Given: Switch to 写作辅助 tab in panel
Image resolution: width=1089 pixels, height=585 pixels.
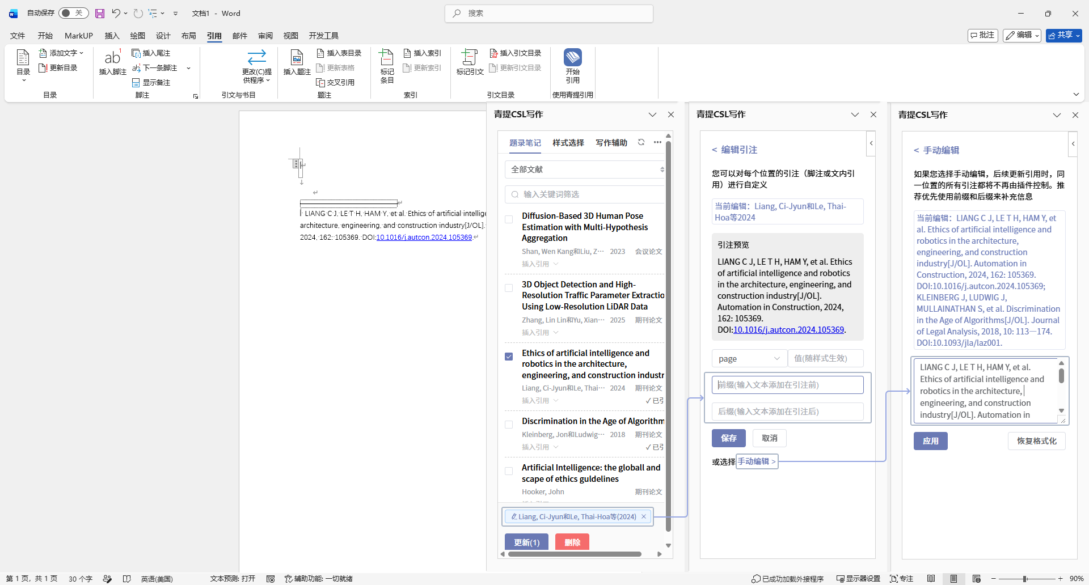Looking at the screenshot, I should pos(611,143).
